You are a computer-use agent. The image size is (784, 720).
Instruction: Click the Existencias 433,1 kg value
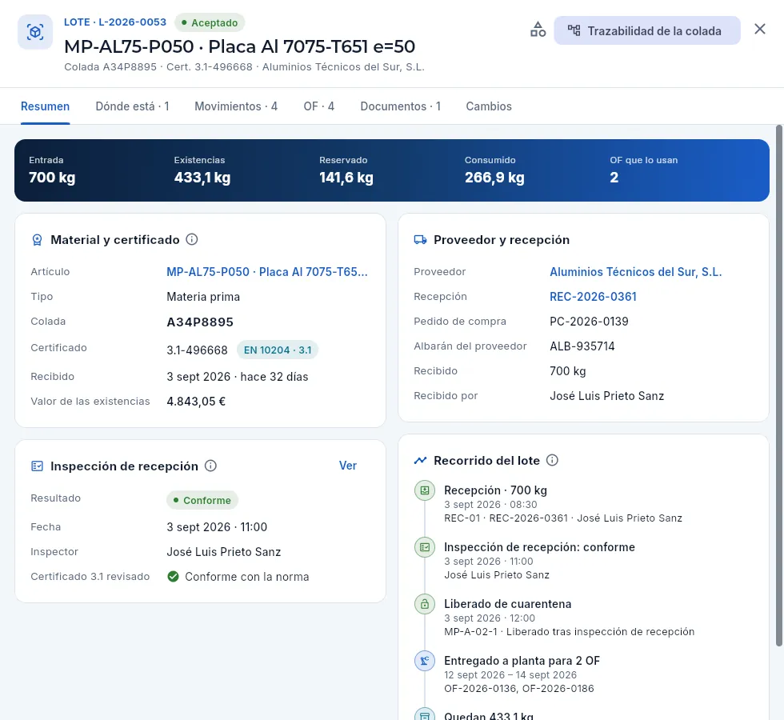202,178
